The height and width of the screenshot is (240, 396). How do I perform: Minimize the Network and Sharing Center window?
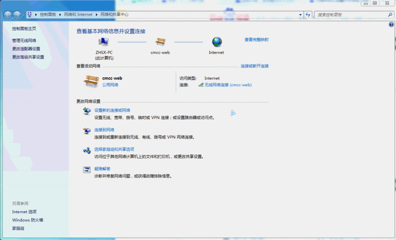[366, 3]
